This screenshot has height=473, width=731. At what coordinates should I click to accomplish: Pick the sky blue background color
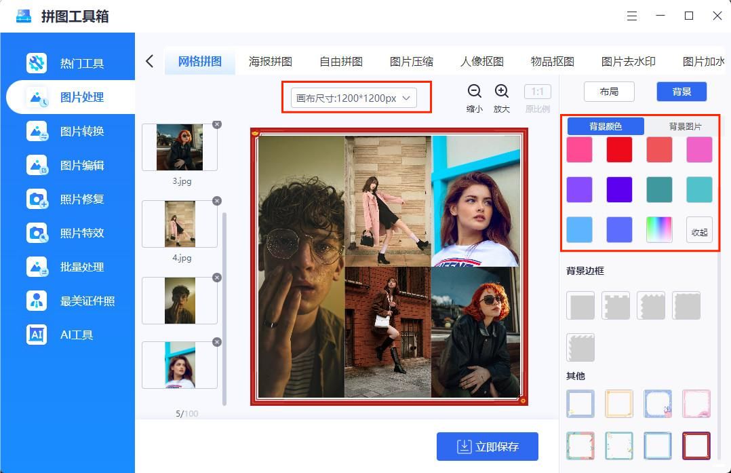coord(580,229)
